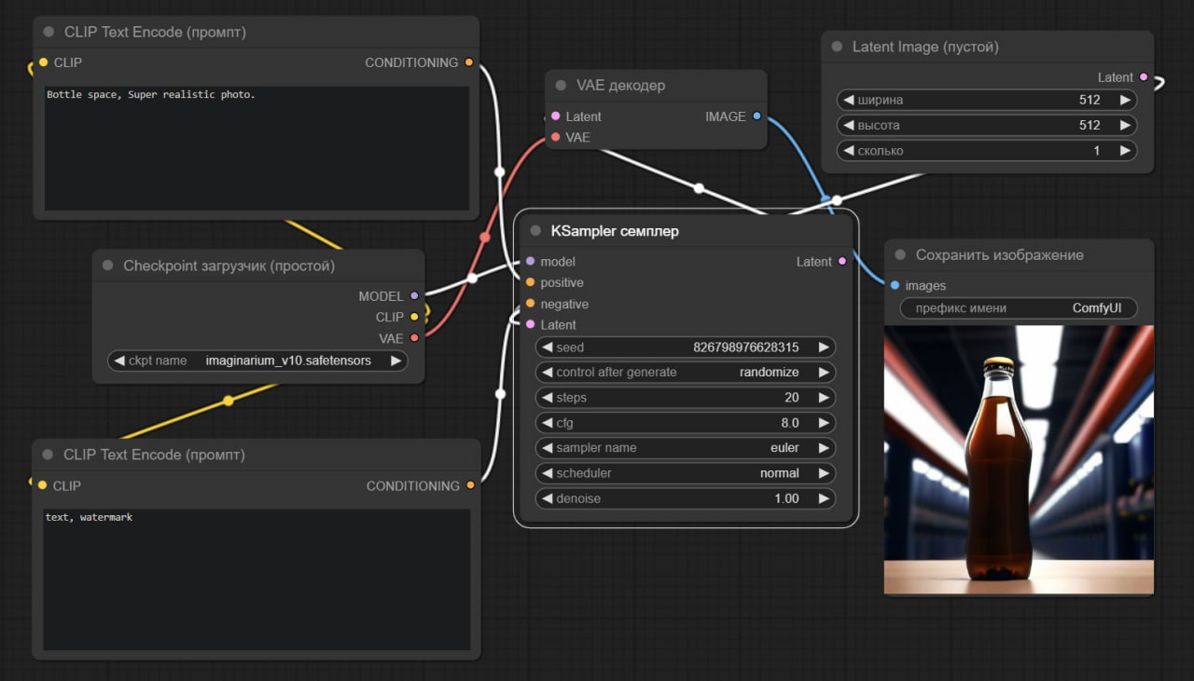The image size is (1194, 681).
Task: Collapse the KSampler node using its title dot
Action: click(535, 231)
